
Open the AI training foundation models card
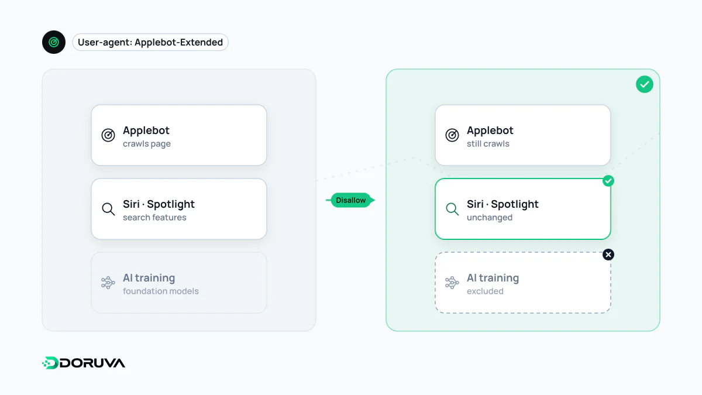pyautogui.click(x=179, y=283)
